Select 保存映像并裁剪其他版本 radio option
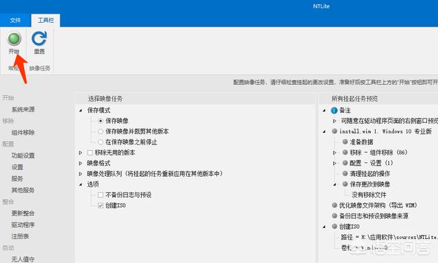The width and height of the screenshot is (438, 263). click(x=101, y=131)
